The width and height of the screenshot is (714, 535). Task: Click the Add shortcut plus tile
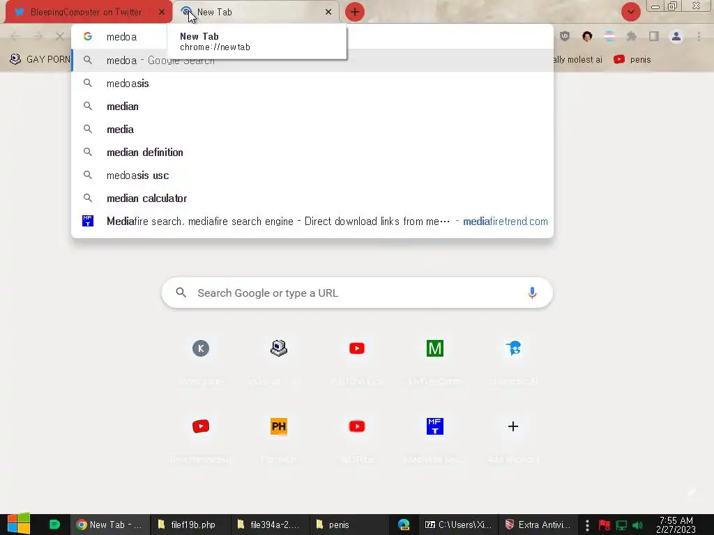pyautogui.click(x=513, y=426)
